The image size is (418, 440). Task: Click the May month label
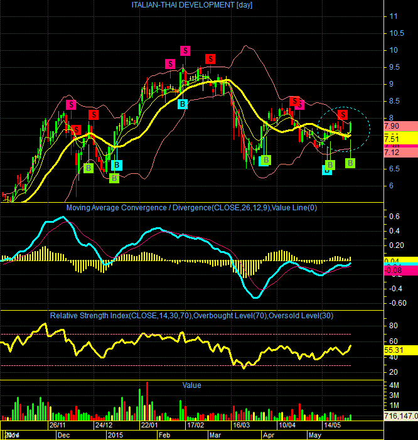click(315, 435)
